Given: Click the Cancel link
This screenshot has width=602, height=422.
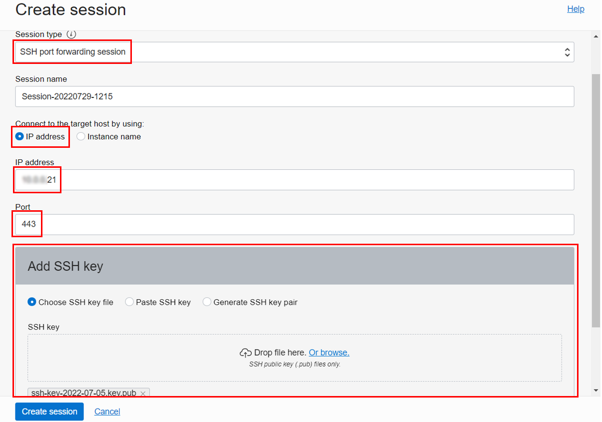Looking at the screenshot, I should coord(107,412).
